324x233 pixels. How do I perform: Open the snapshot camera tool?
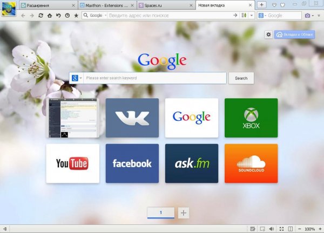click(x=307, y=16)
